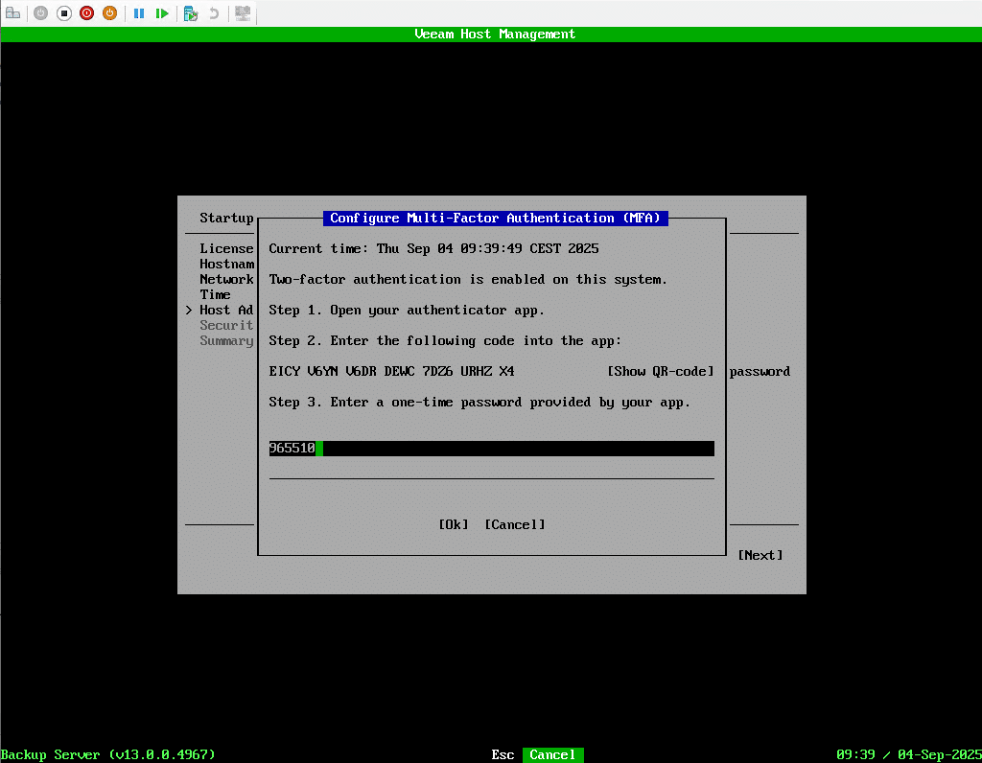Image resolution: width=982 pixels, height=763 pixels.
Task: Click the green Cancel label in the bottom bar
Action: [x=552, y=754]
